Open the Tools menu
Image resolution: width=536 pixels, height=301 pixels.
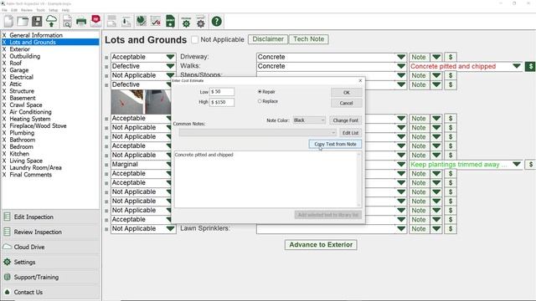(41, 10)
